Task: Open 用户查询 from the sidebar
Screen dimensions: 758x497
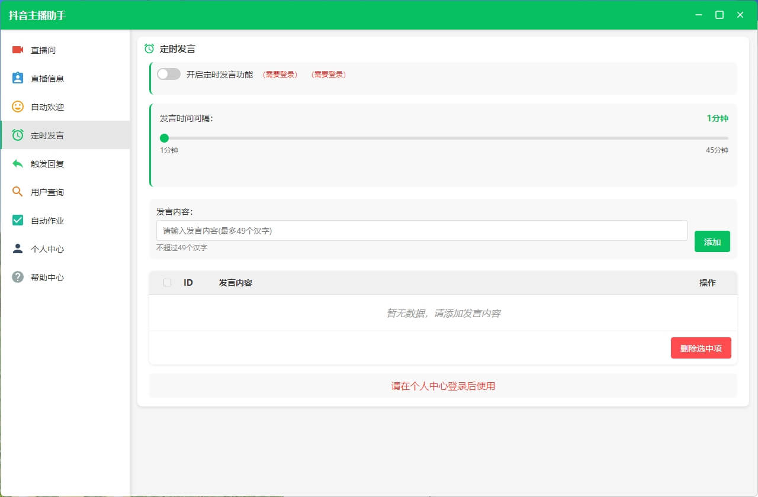Action: click(x=65, y=192)
